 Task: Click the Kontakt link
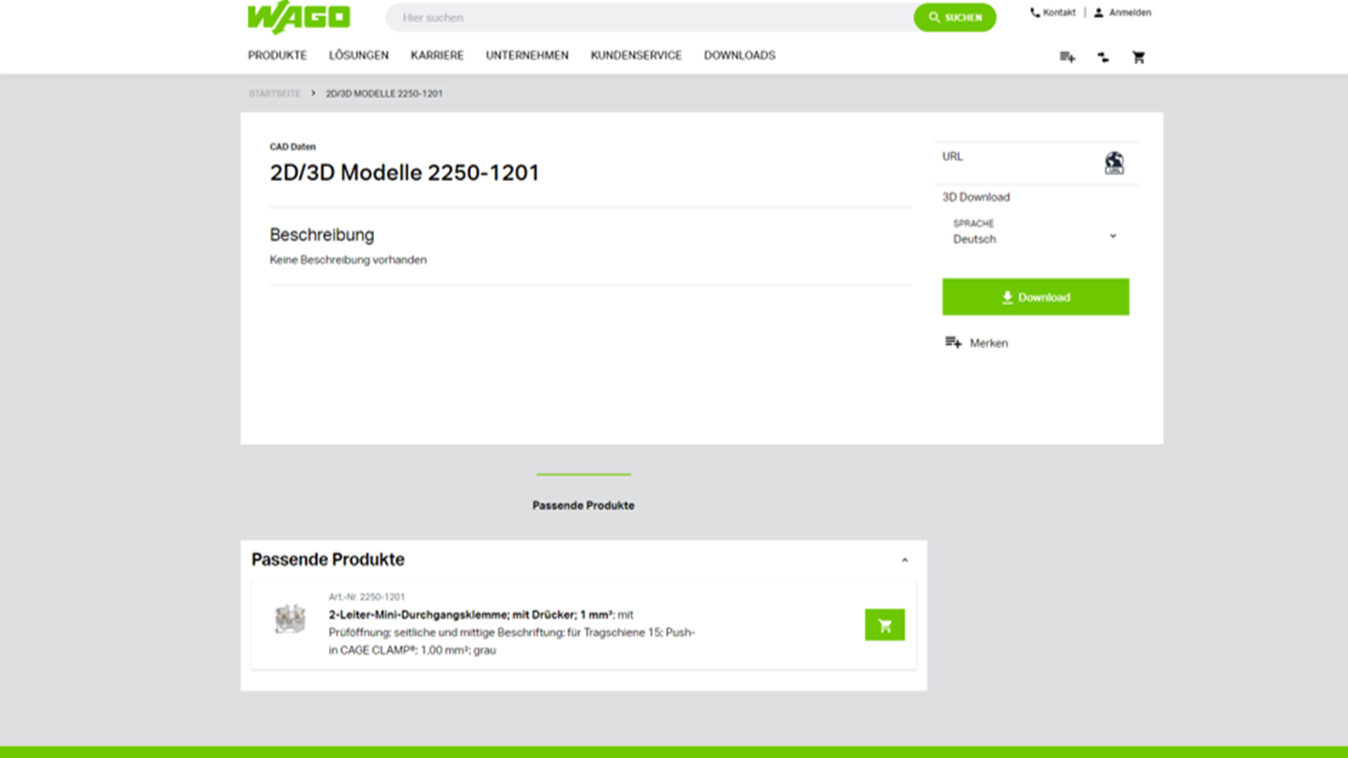[x=1059, y=13]
